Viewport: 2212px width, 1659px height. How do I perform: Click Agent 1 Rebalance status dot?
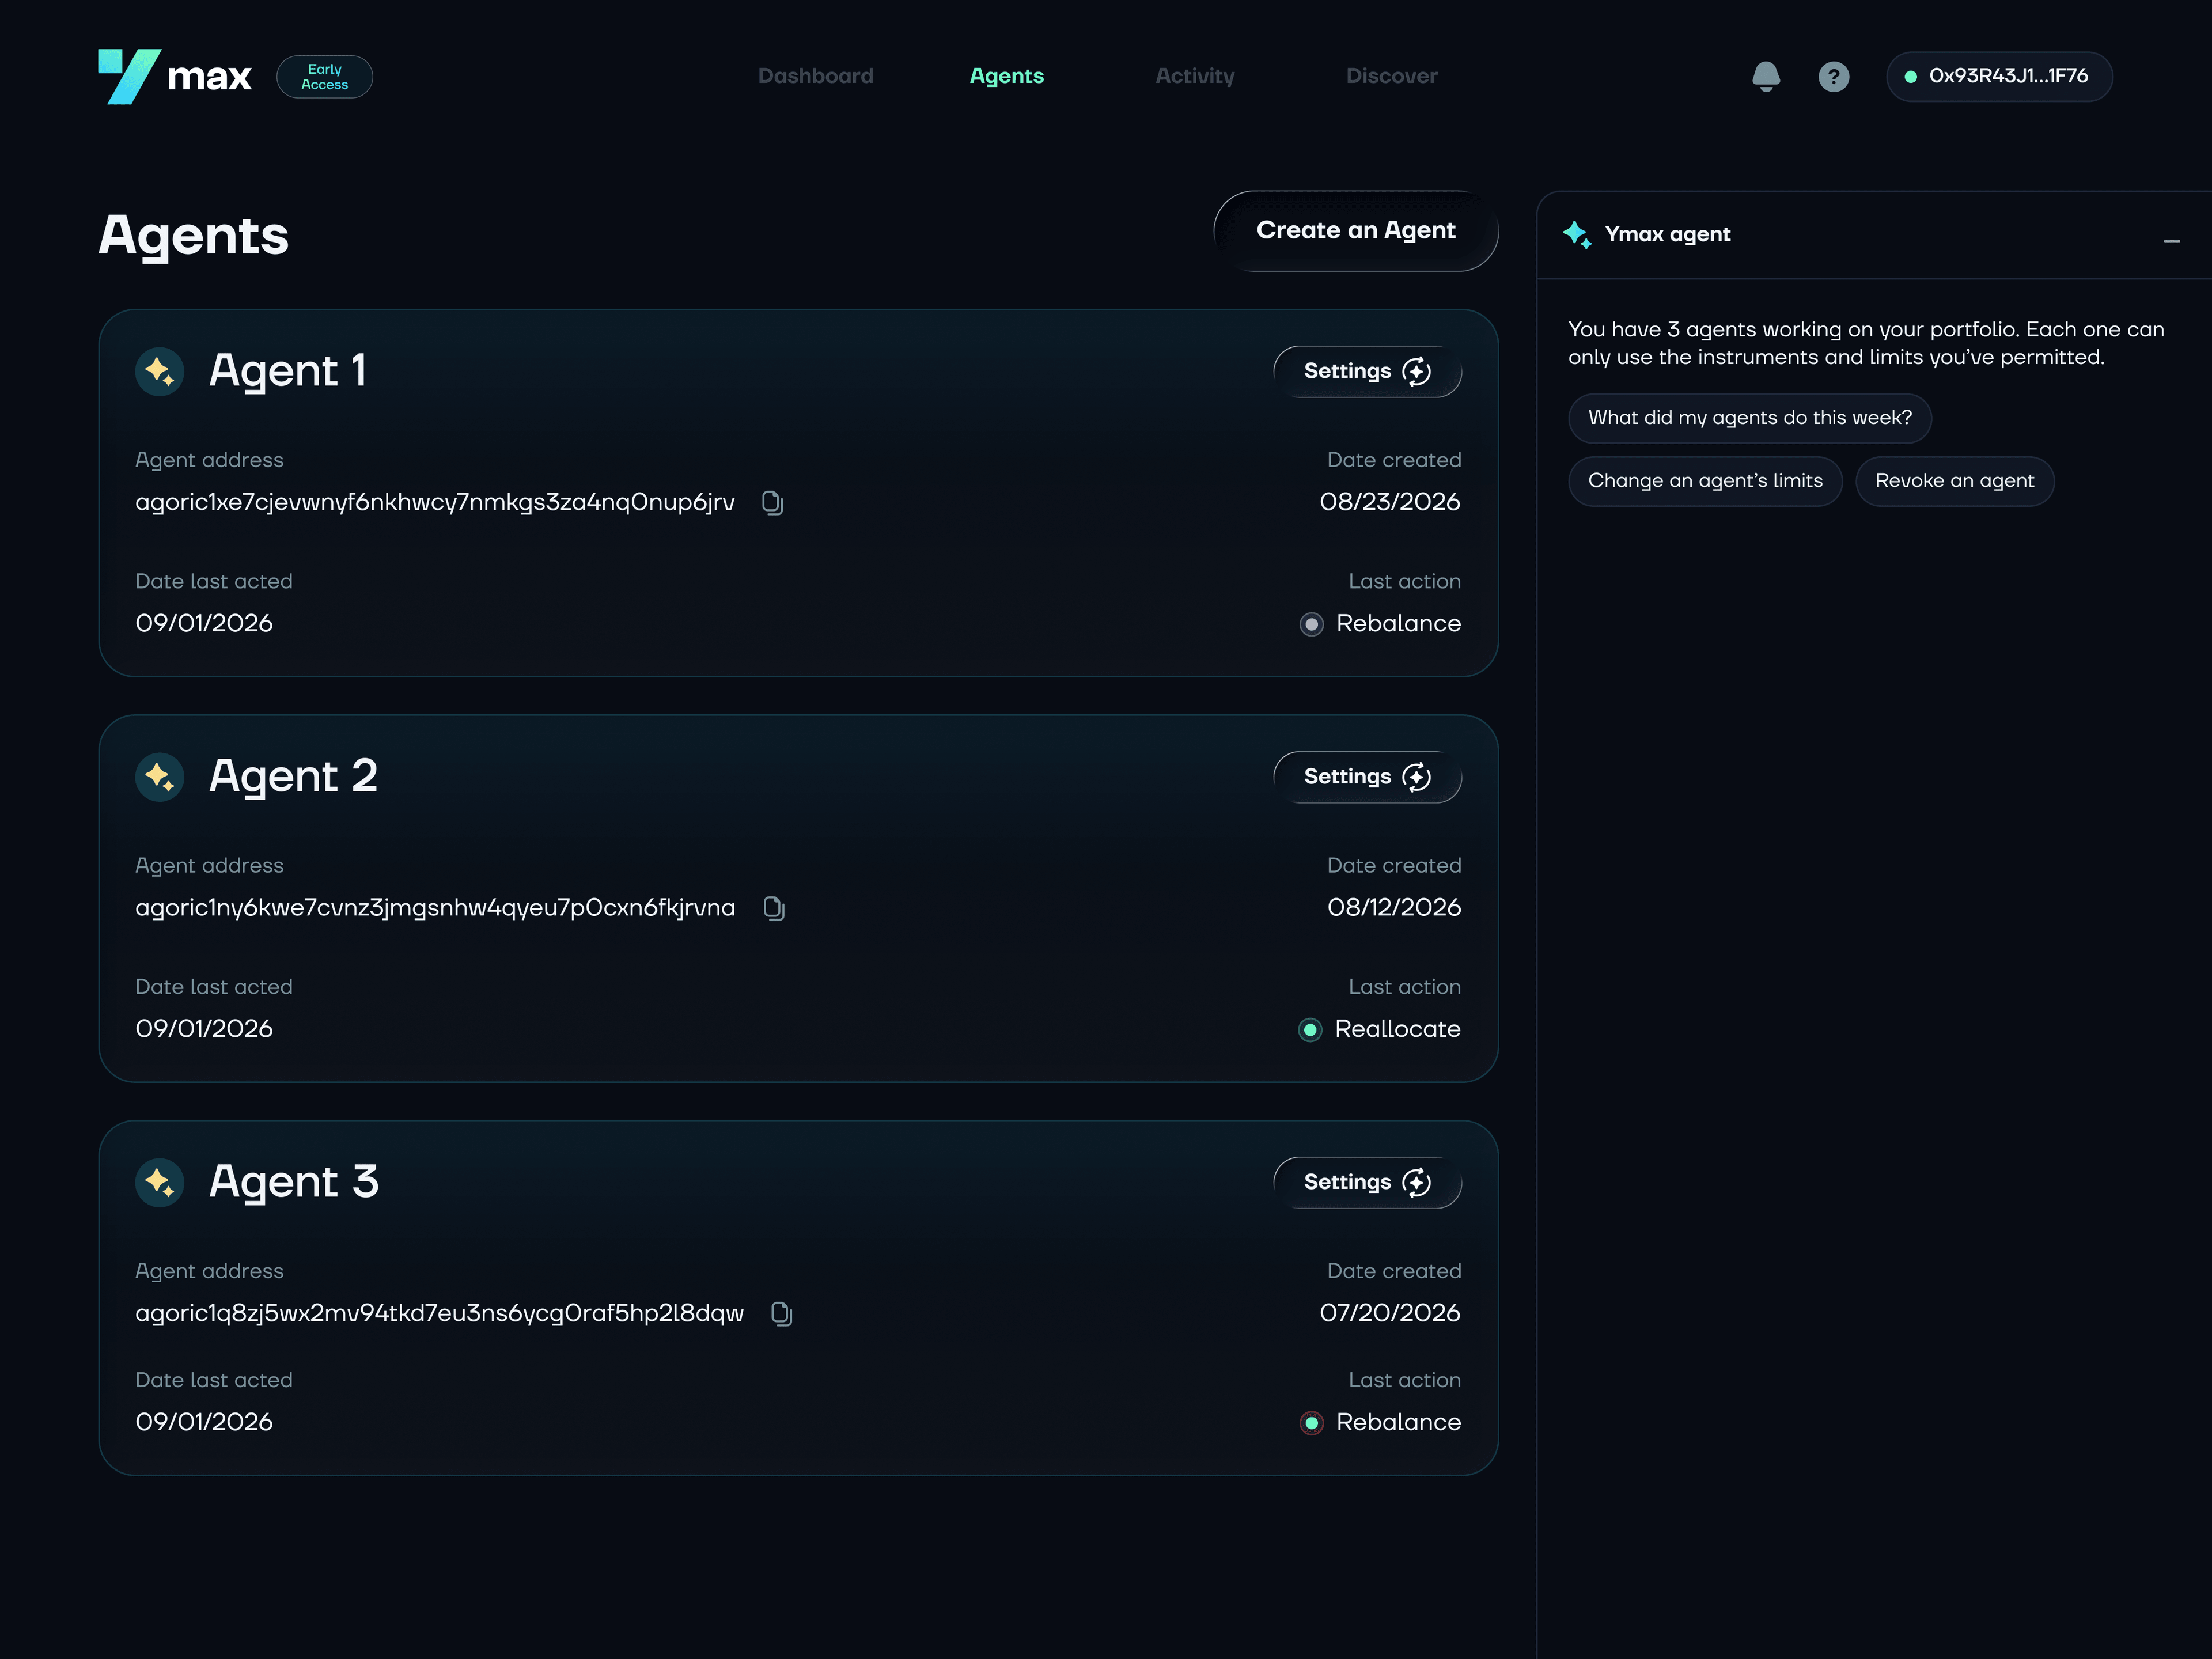tap(1311, 624)
